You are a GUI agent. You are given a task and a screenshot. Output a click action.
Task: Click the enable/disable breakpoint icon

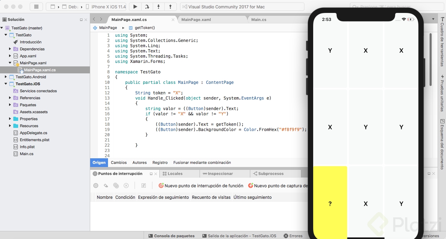(96, 186)
